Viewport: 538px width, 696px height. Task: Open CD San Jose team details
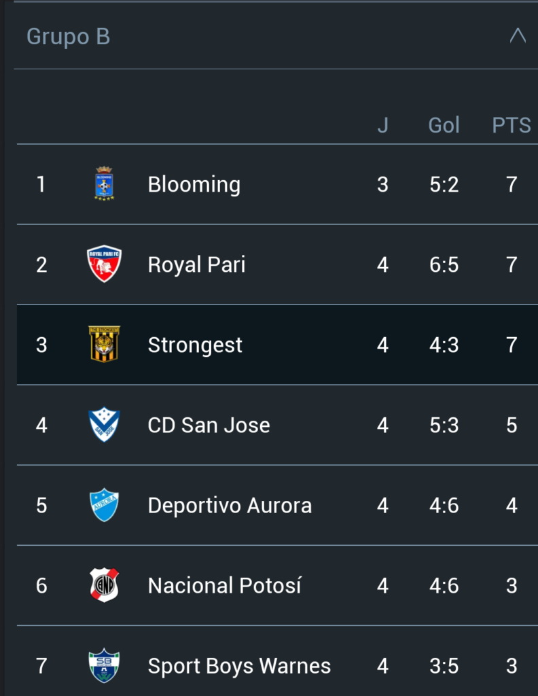pos(209,425)
